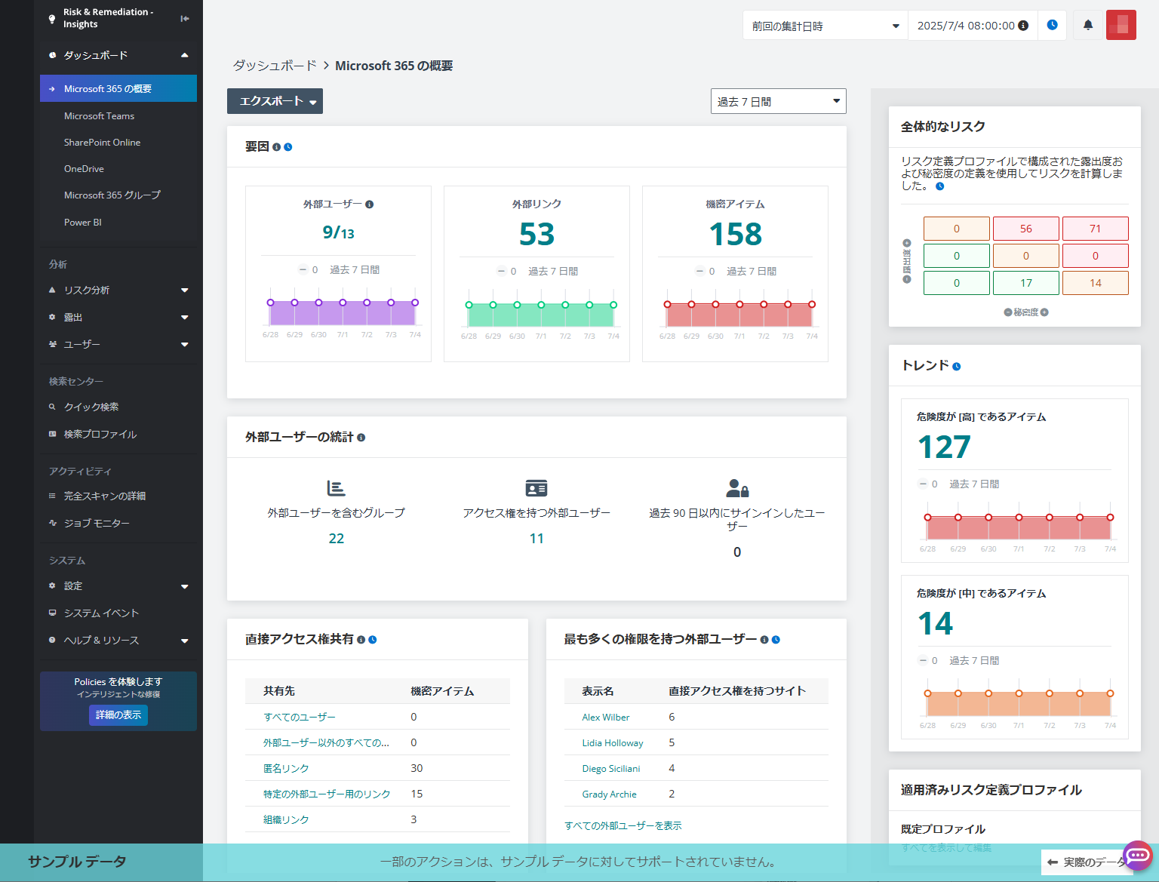Open the Grady Archie user link
1159x882 pixels.
[609, 794]
